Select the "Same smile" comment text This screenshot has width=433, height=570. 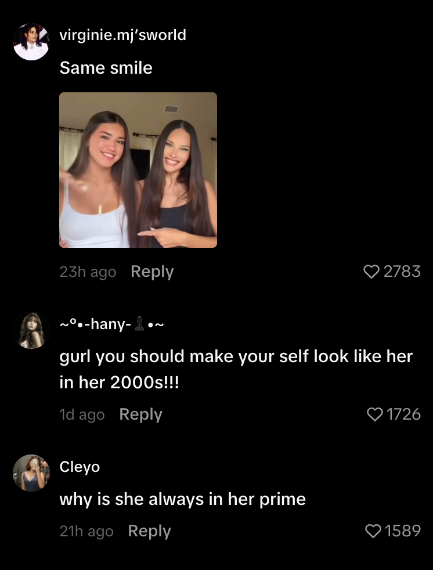click(106, 68)
